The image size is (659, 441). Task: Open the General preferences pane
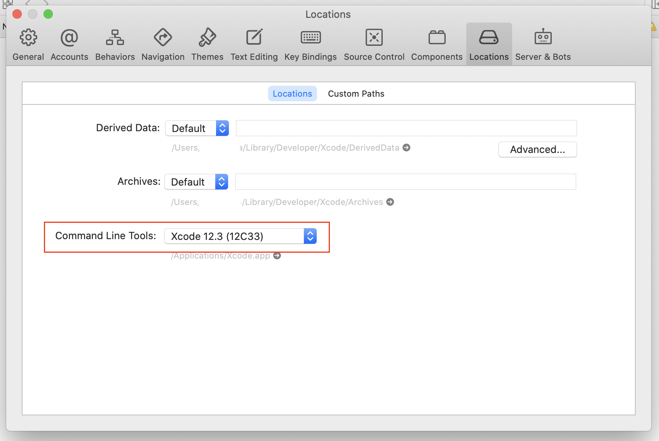(28, 44)
